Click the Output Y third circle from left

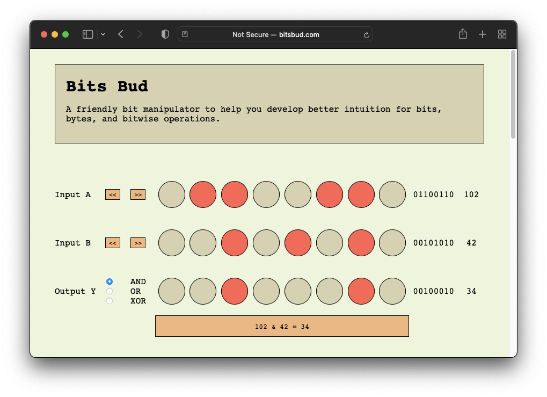click(x=235, y=291)
